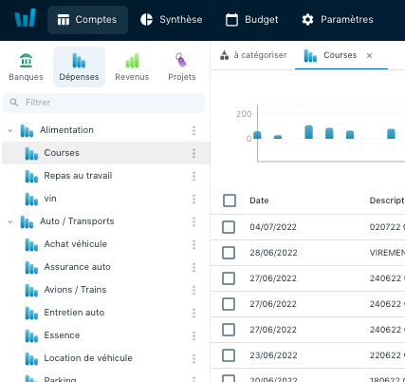405x382 pixels.
Task: Tick the select-all checkbox in table header
Action: pos(230,201)
